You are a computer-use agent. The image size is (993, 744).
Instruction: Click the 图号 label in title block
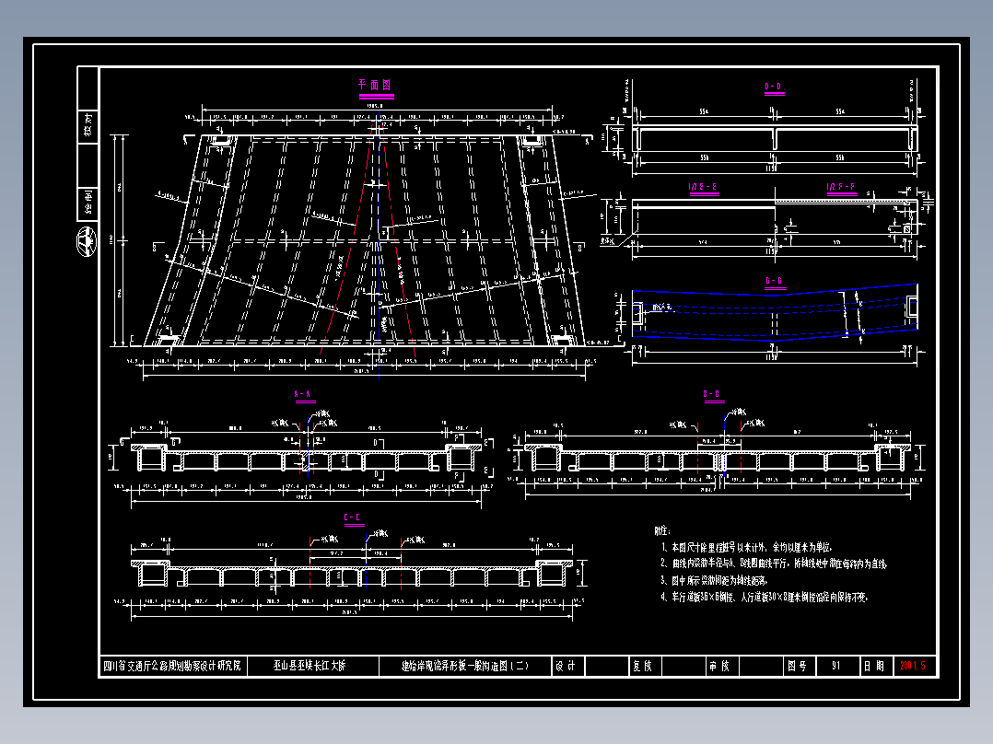click(798, 666)
